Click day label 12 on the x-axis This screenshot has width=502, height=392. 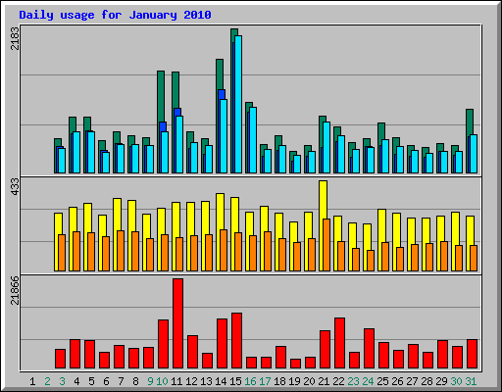[x=191, y=381]
